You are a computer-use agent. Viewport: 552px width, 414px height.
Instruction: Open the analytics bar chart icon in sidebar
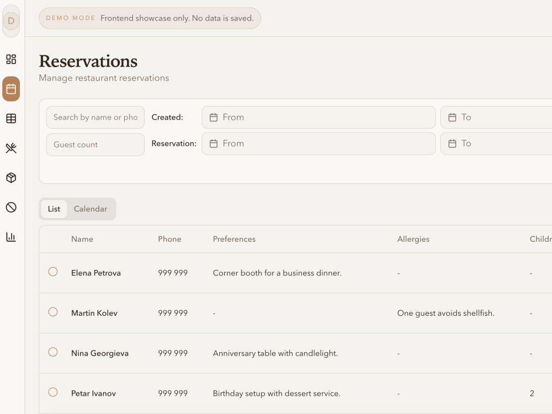(x=11, y=237)
